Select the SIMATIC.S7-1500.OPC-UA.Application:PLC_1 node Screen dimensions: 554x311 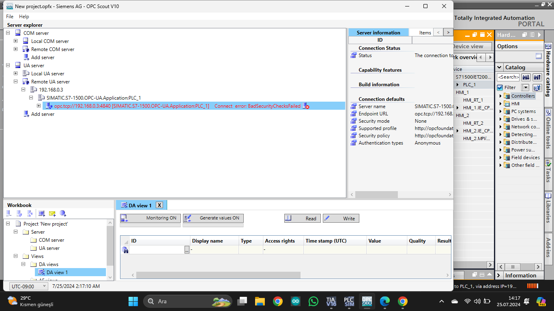(x=94, y=98)
